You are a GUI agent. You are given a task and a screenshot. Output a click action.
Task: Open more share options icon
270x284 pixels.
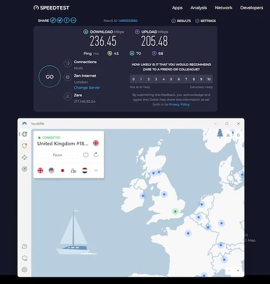point(73,21)
